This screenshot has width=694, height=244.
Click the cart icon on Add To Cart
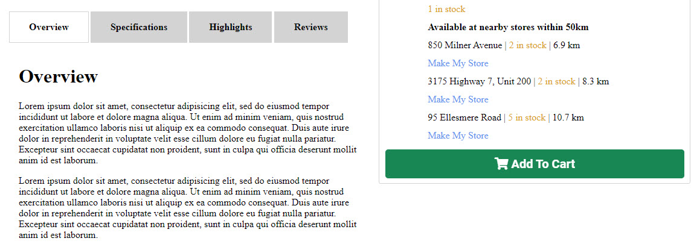(x=501, y=164)
